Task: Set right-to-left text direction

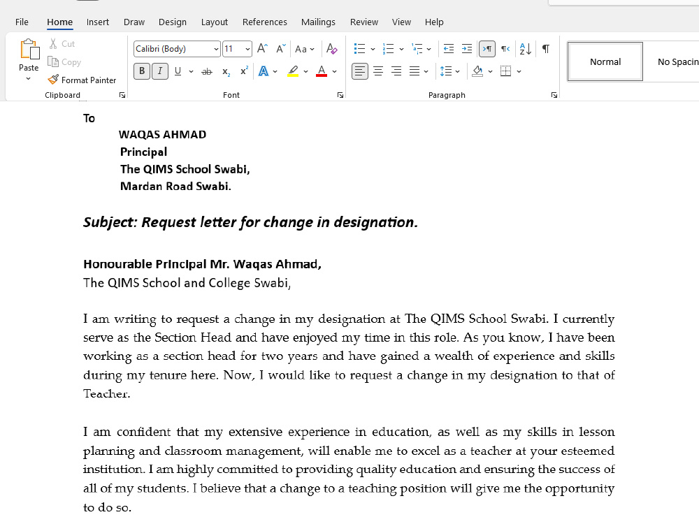Action: [x=505, y=49]
